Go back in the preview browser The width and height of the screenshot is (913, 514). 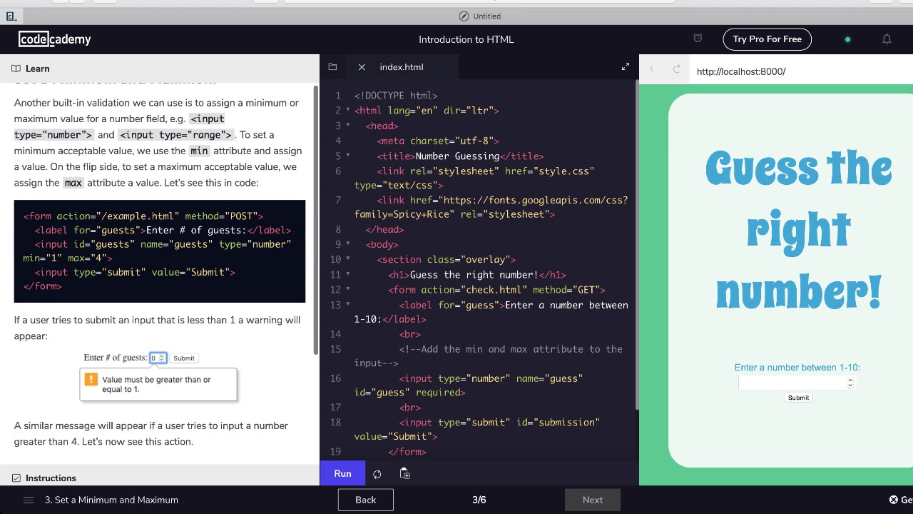coord(651,69)
